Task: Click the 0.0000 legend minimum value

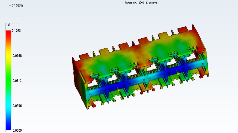Action: pyautogui.click(x=17, y=131)
